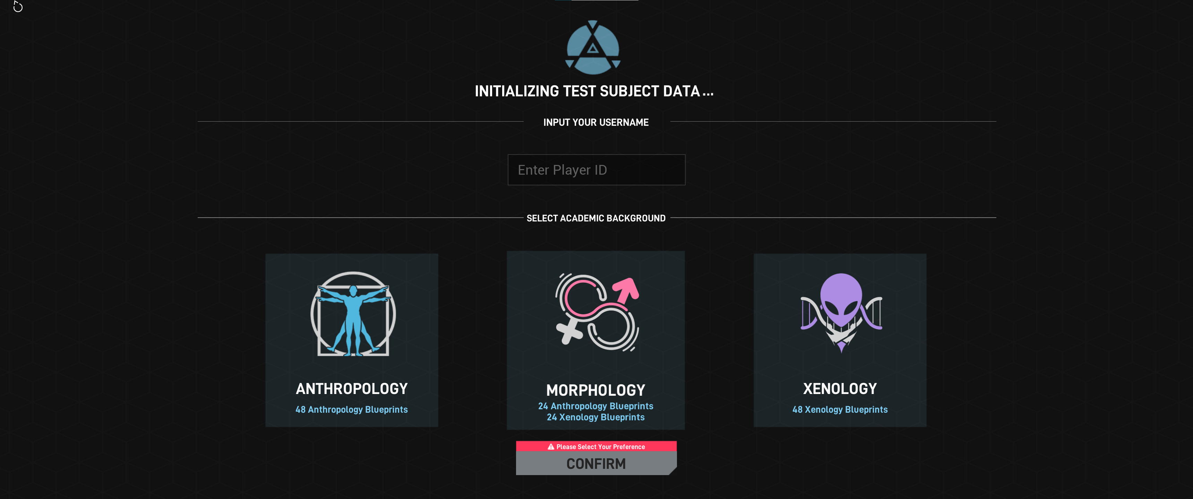
Task: Select the ANTHROPOLOGY title text
Action: click(352, 389)
